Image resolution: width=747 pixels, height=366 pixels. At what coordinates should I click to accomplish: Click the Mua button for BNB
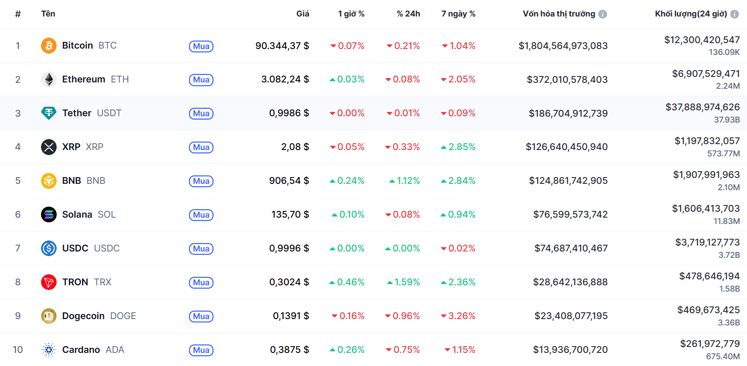(201, 181)
